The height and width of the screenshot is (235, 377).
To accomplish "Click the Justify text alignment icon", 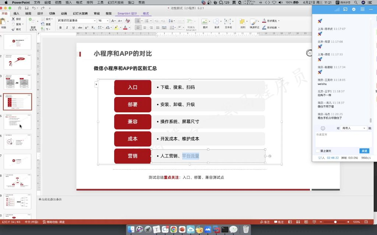I will (158, 28).
